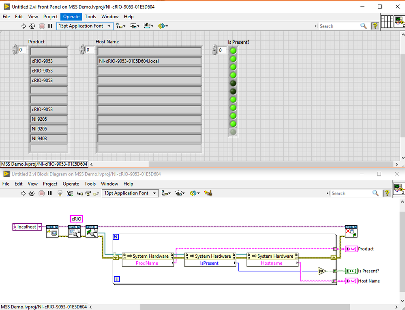Click Find Systems VI below cRIO constant
The width and height of the screenshot is (405, 310).
coord(74,231)
